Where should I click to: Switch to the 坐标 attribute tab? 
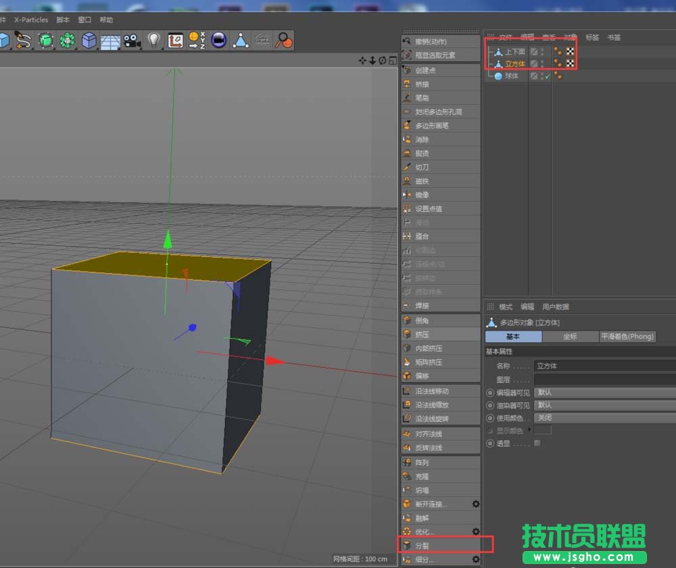571,336
